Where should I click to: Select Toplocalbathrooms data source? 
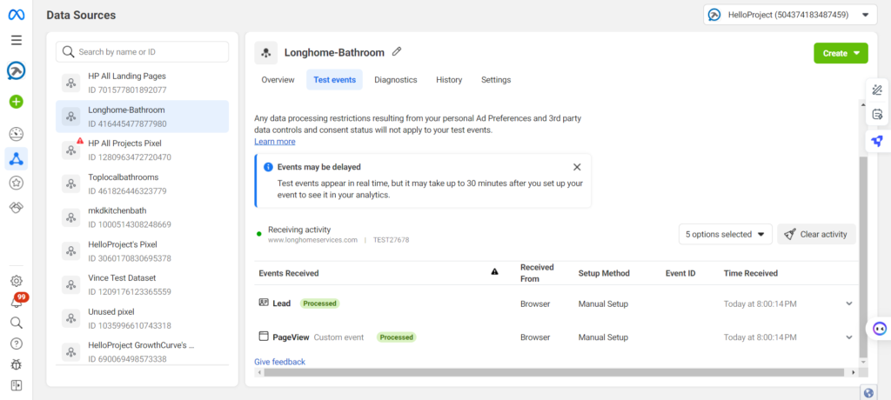(x=142, y=184)
